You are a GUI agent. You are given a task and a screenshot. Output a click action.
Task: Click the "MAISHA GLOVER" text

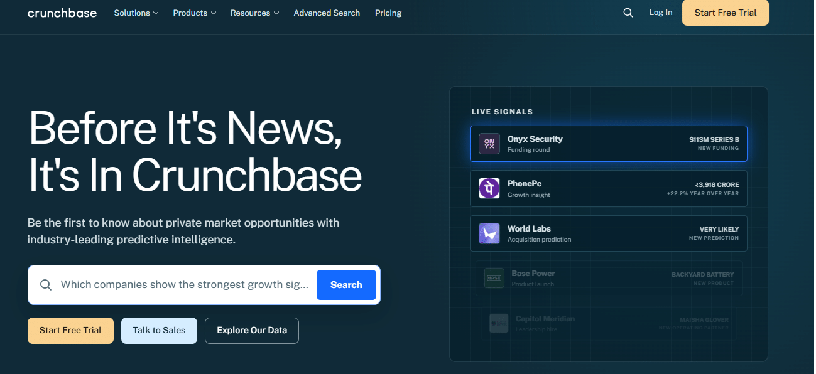click(704, 320)
